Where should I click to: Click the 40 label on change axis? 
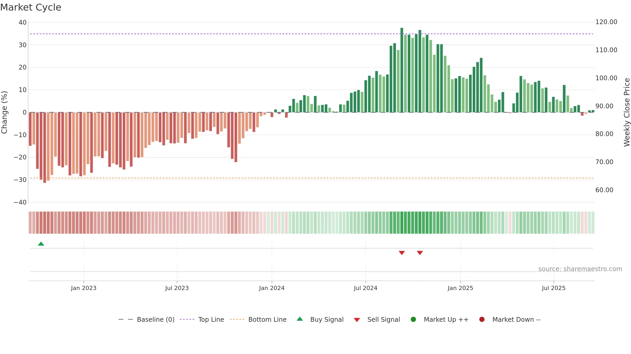pos(23,23)
